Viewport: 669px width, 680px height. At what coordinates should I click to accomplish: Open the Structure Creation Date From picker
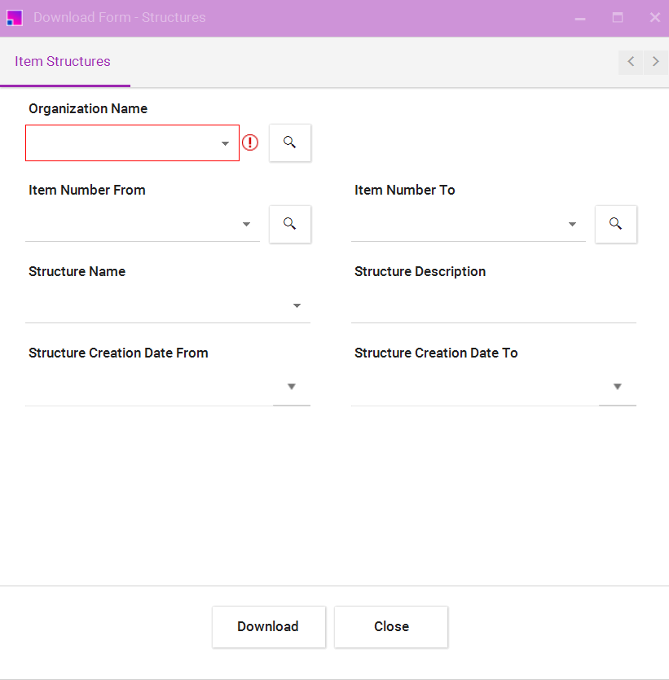click(291, 387)
